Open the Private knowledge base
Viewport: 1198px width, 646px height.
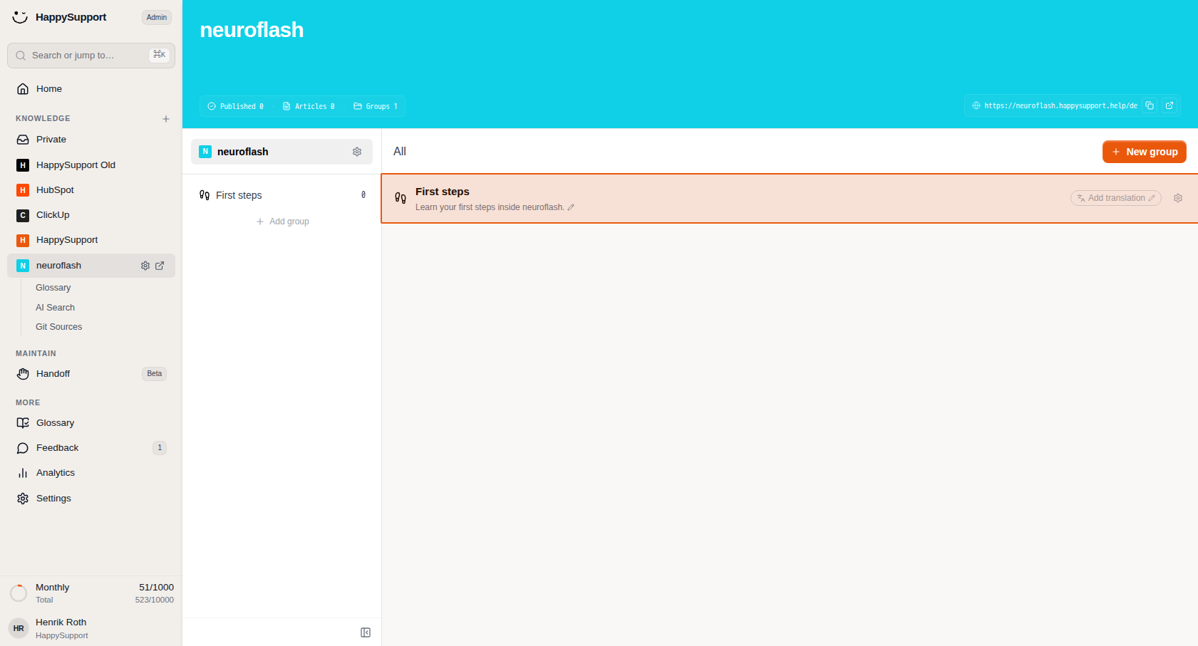coord(91,140)
